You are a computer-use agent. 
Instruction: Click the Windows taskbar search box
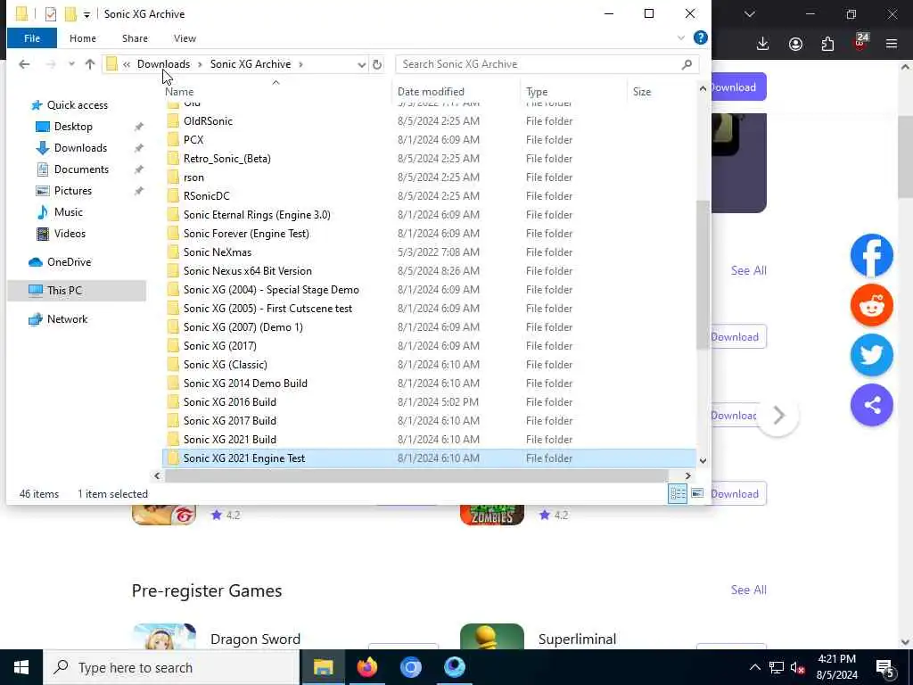coord(172,667)
